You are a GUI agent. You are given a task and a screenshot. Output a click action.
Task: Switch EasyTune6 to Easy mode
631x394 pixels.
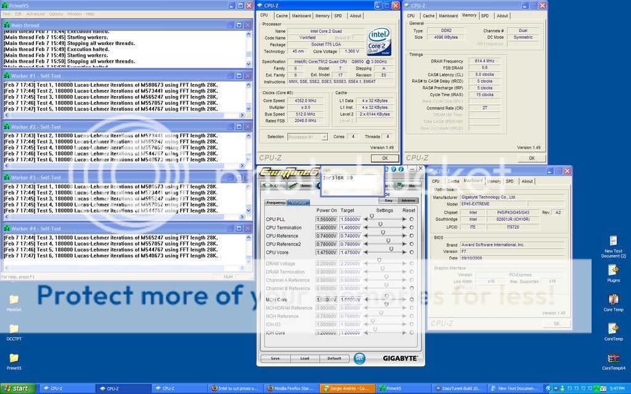point(388,200)
